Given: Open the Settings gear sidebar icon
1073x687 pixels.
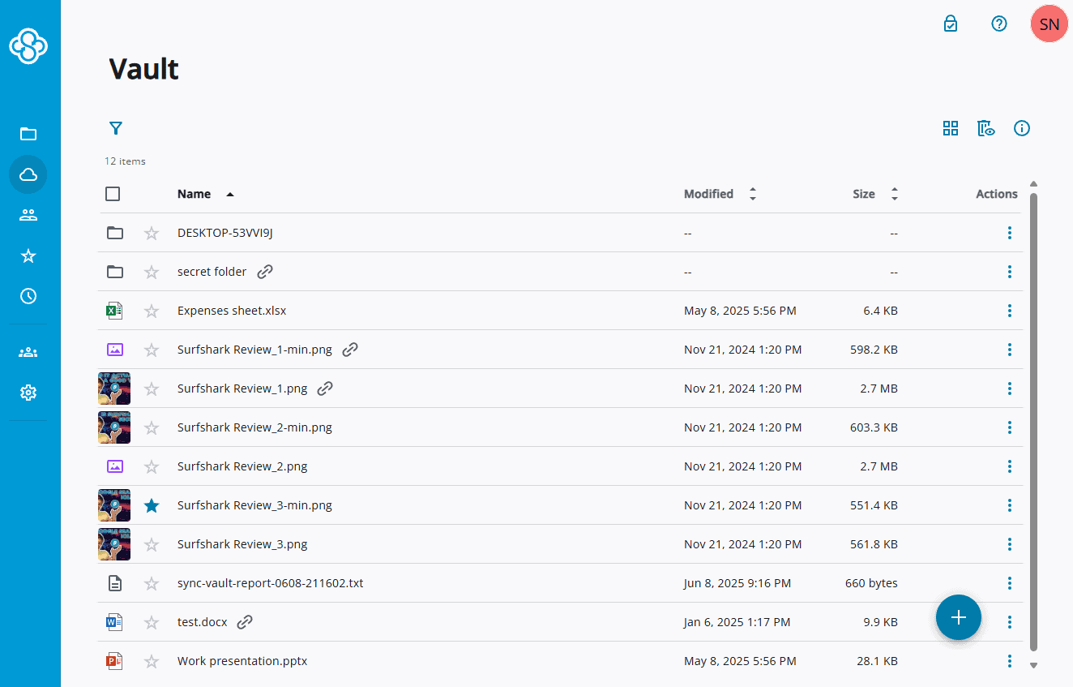Looking at the screenshot, I should pyautogui.click(x=28, y=393).
